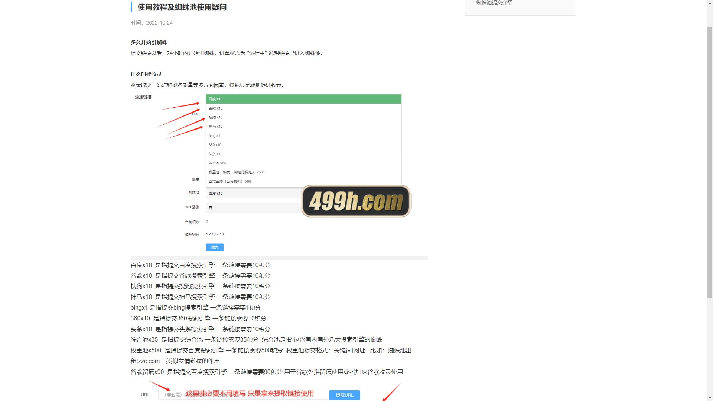The image size is (713, 401).
Task: Click the line starting 360x10 是指提交360搜索引擎
Action: 198,319
